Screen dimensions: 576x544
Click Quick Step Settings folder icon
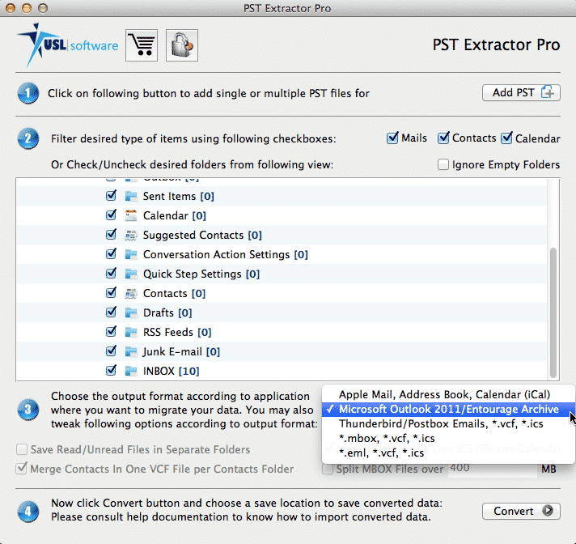pyautogui.click(x=131, y=274)
